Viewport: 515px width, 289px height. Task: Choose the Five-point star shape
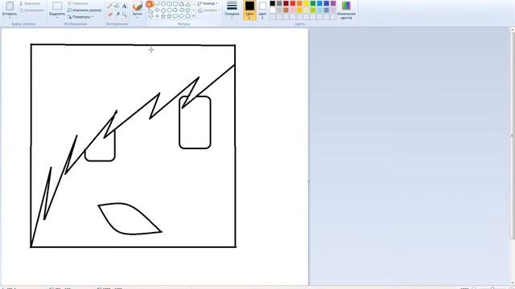(163, 16)
